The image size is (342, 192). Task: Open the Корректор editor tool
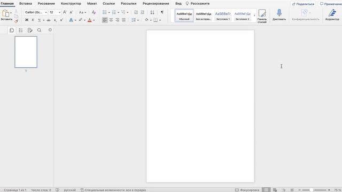point(332,15)
